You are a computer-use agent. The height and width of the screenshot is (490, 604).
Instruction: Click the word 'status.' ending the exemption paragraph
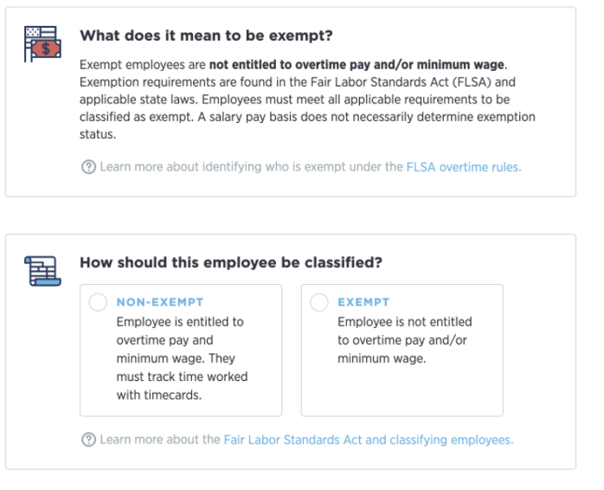pos(98,134)
